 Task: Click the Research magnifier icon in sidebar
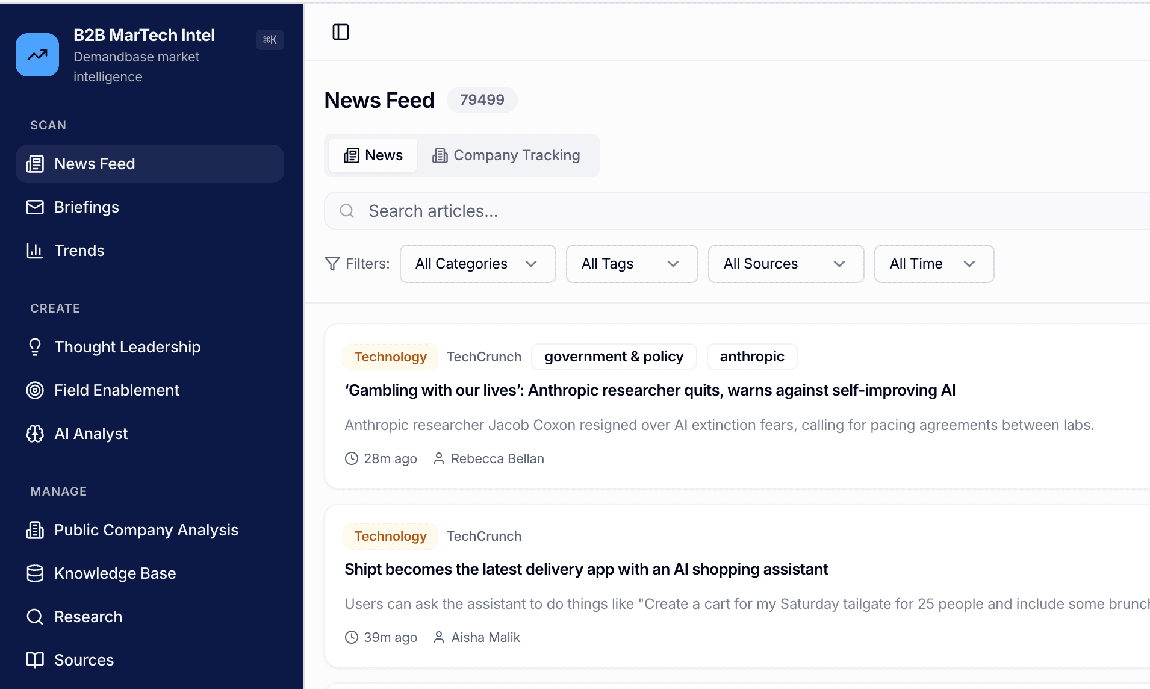pos(35,617)
